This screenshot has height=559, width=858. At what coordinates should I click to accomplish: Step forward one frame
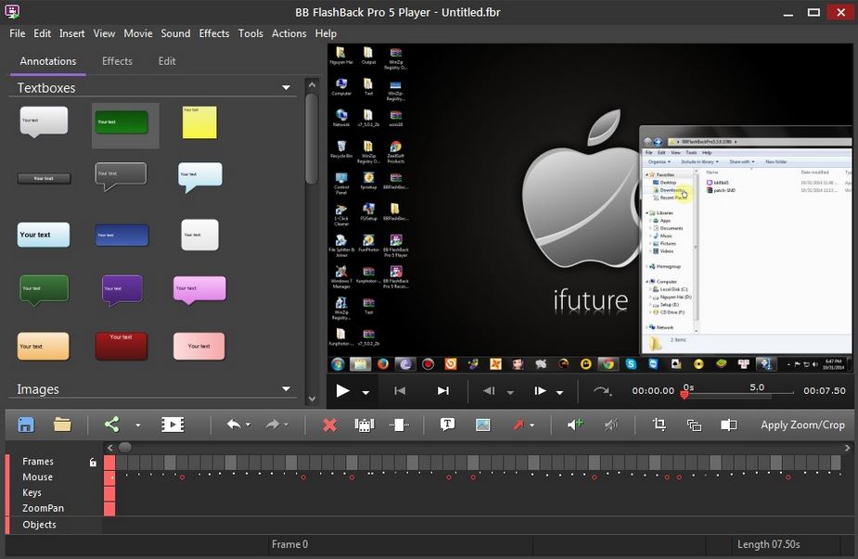click(540, 390)
